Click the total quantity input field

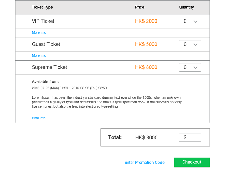point(190,137)
